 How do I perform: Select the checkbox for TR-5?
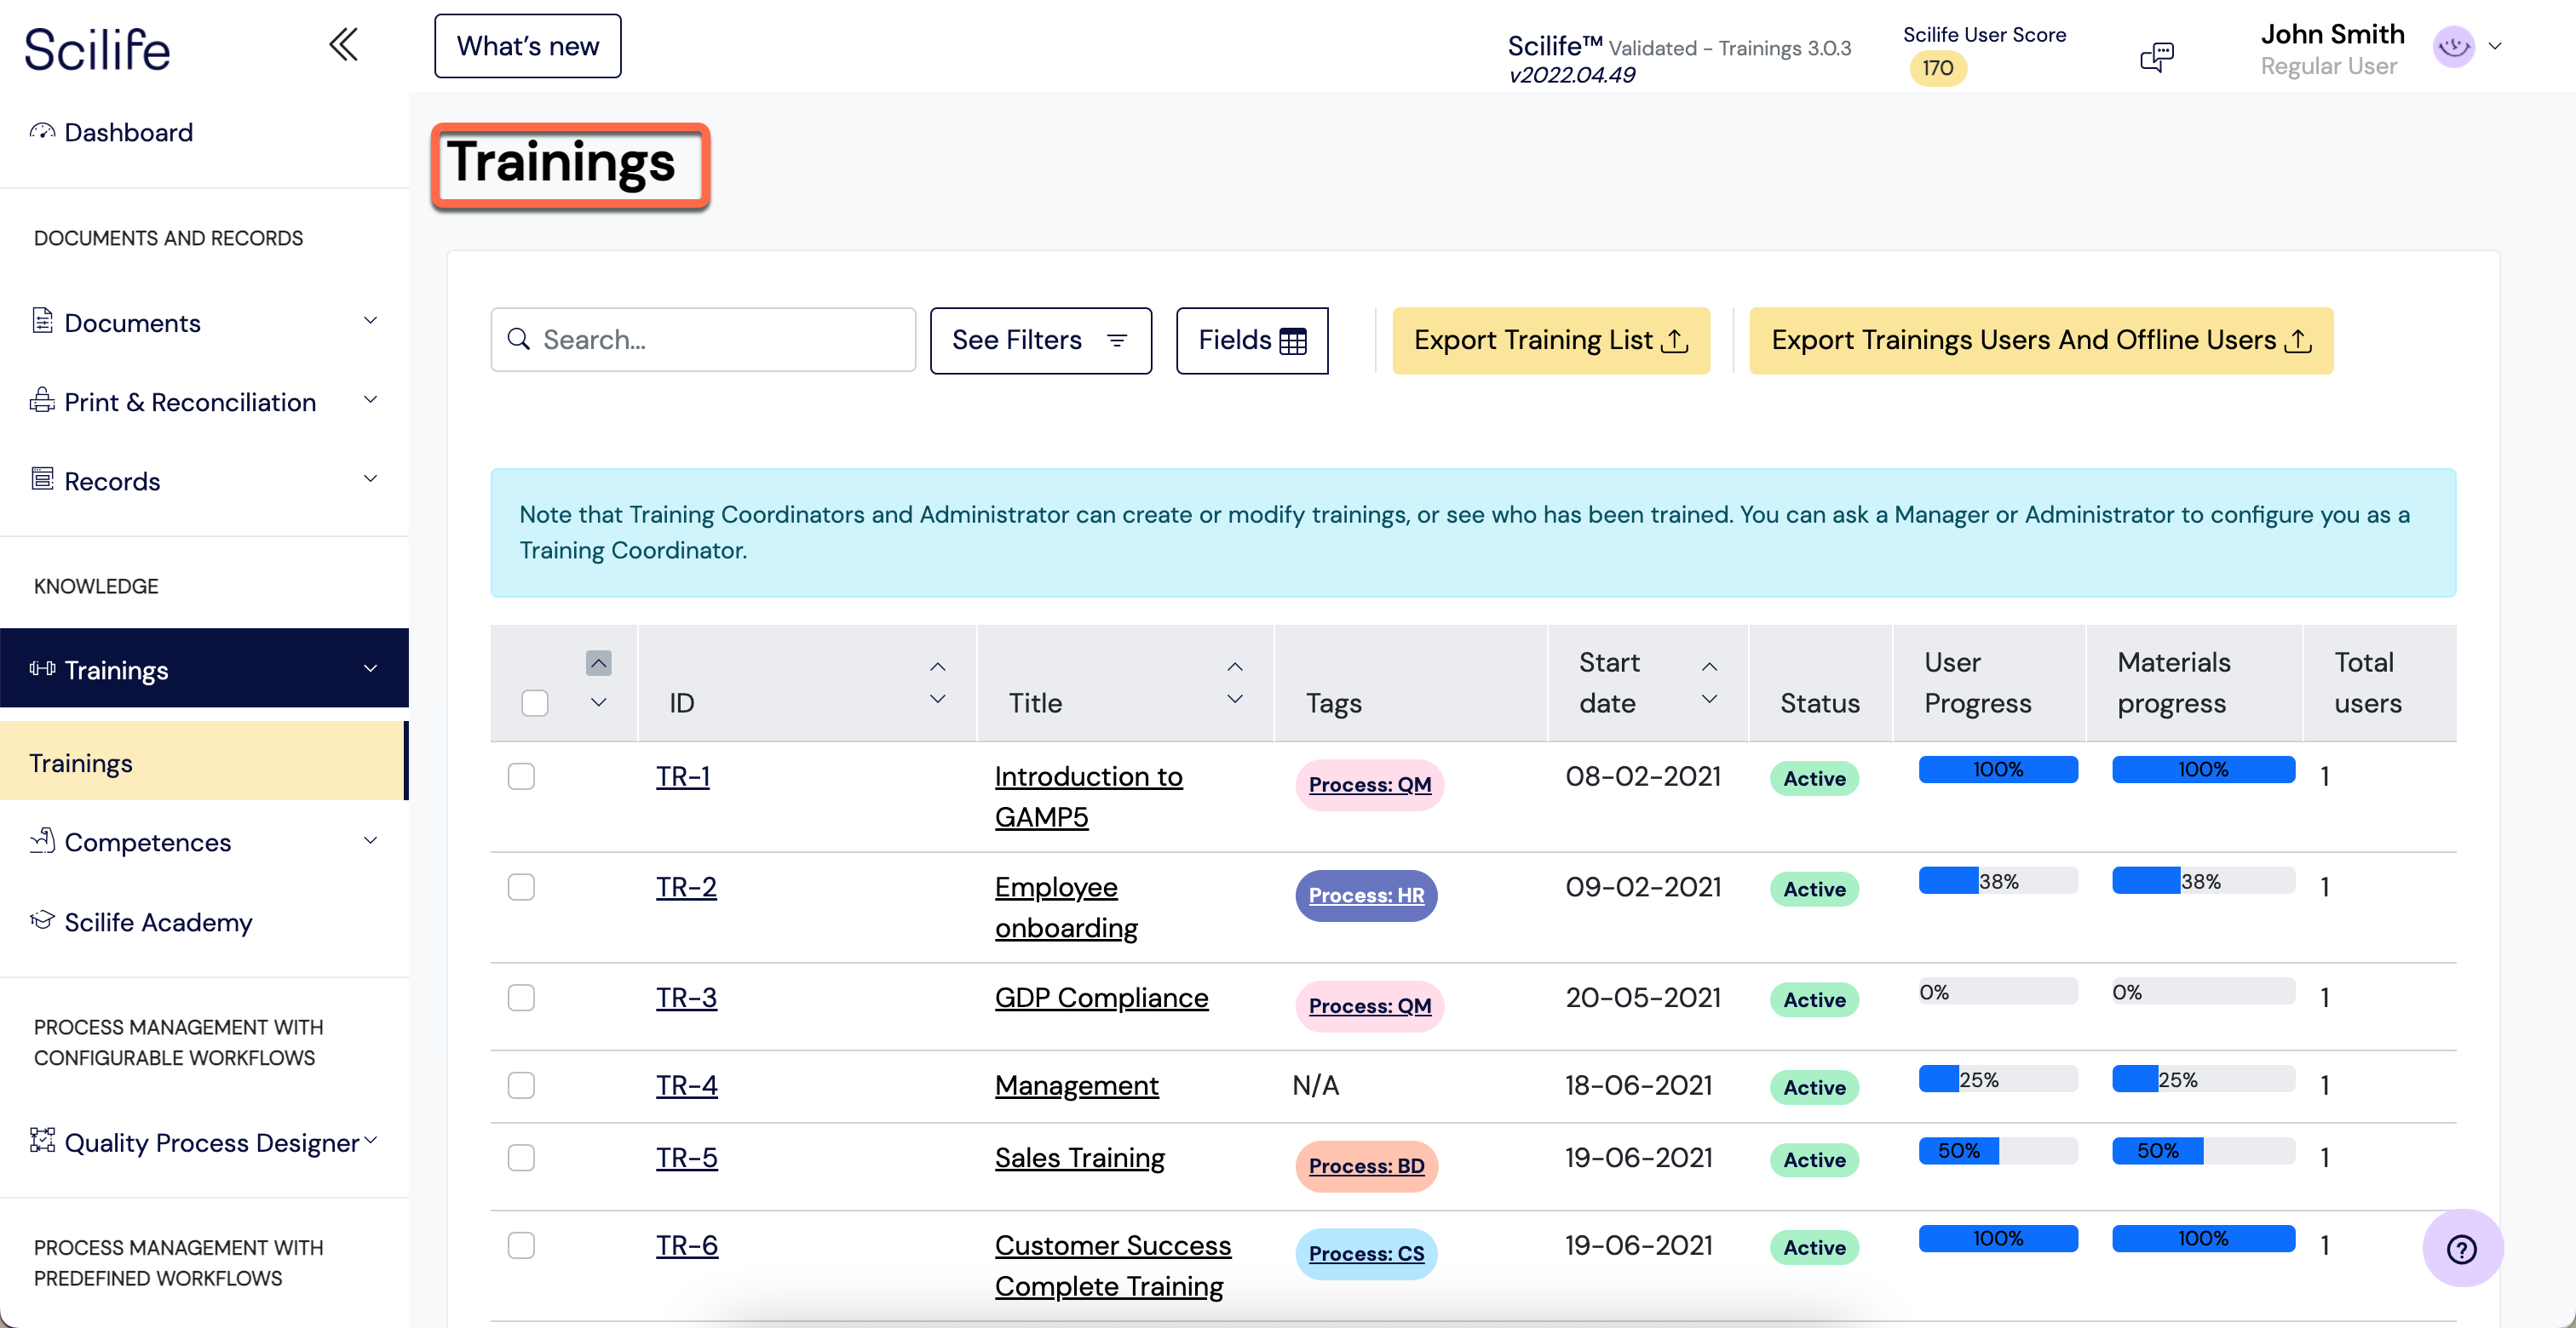521,1157
